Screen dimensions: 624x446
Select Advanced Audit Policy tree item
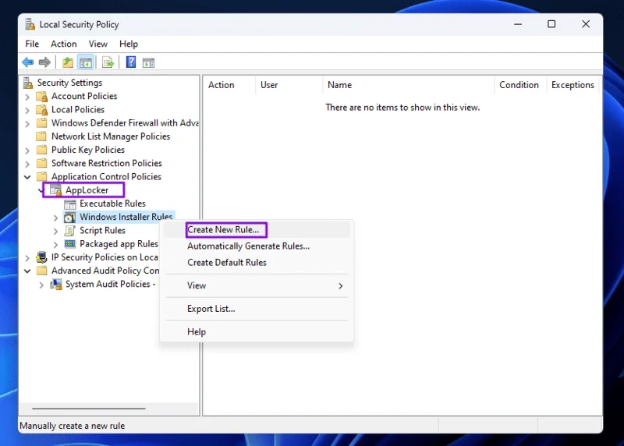(x=105, y=271)
